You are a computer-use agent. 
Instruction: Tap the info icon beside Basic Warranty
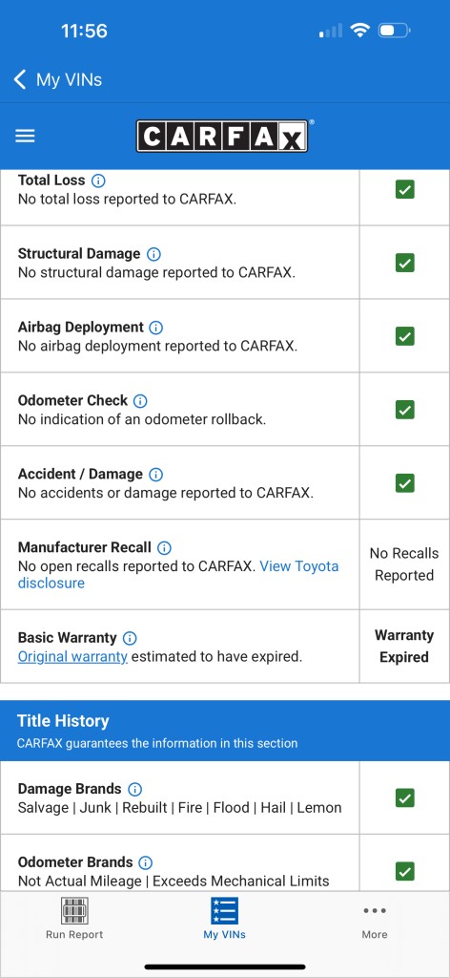130,638
